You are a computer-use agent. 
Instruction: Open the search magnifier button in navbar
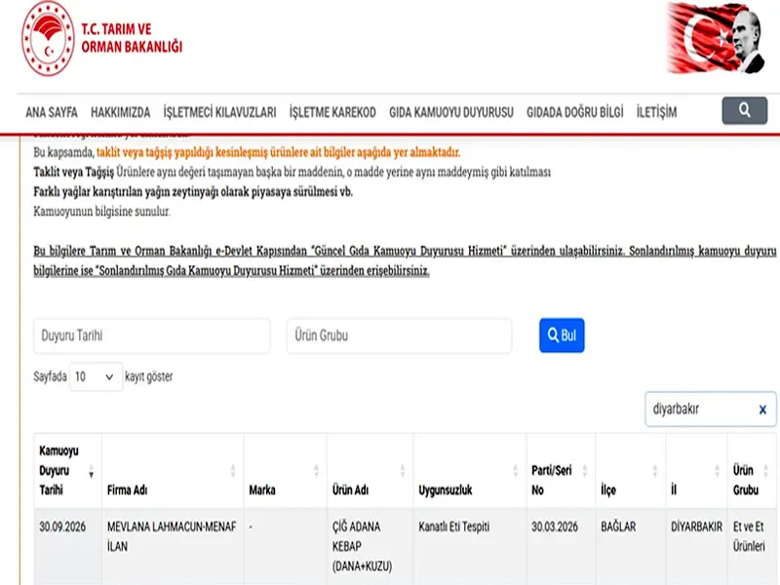744,110
